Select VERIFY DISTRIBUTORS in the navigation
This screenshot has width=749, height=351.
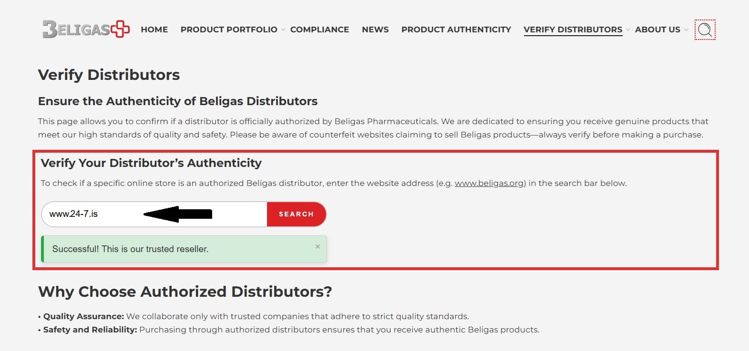[x=573, y=29]
